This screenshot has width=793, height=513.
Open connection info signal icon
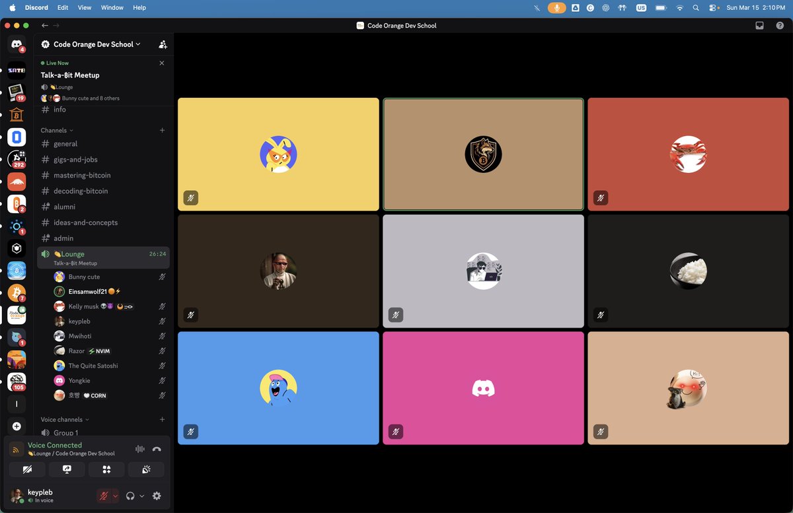[x=17, y=450]
